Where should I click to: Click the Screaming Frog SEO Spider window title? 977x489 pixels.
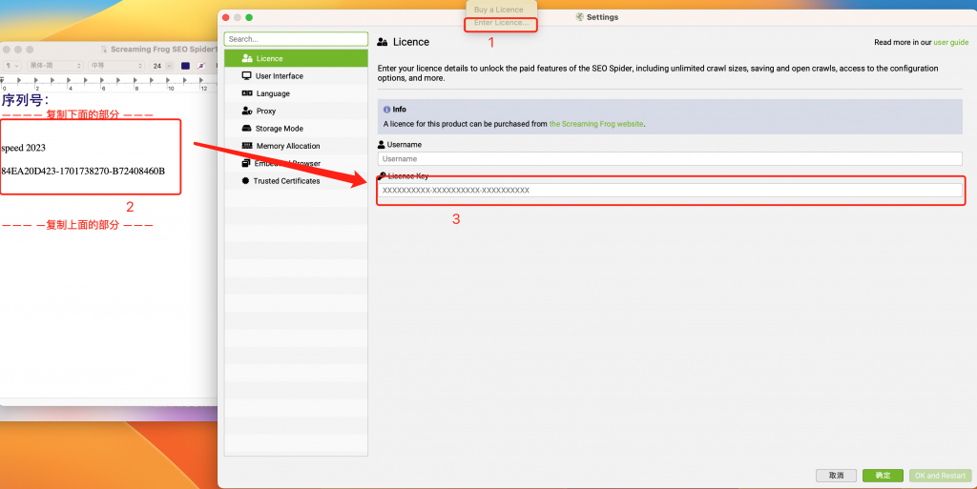pyautogui.click(x=164, y=50)
